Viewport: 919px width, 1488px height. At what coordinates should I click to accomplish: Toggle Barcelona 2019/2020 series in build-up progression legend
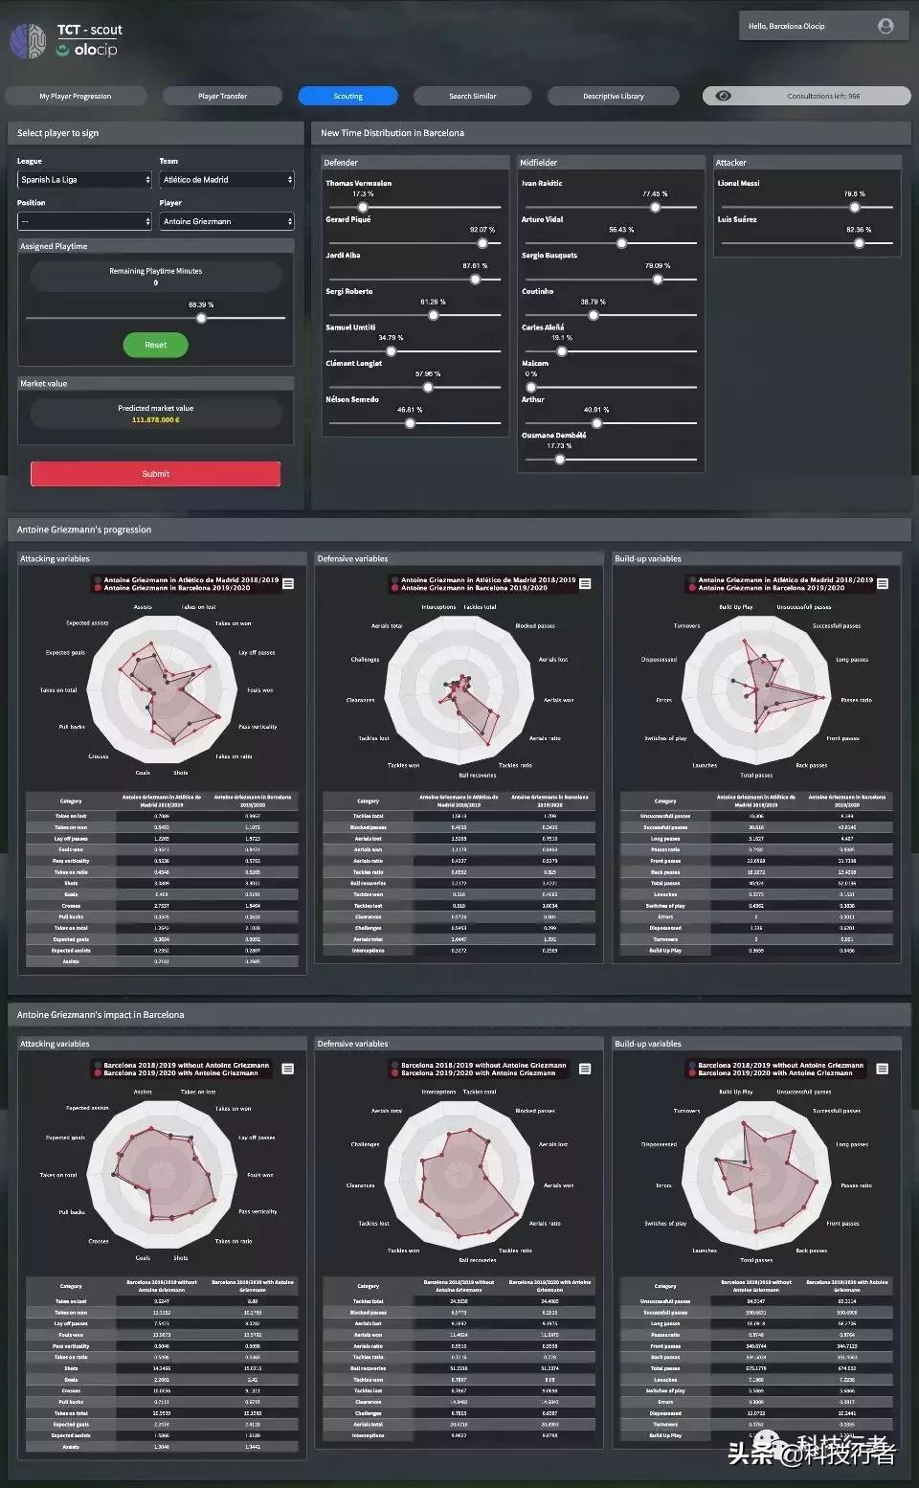[768, 588]
